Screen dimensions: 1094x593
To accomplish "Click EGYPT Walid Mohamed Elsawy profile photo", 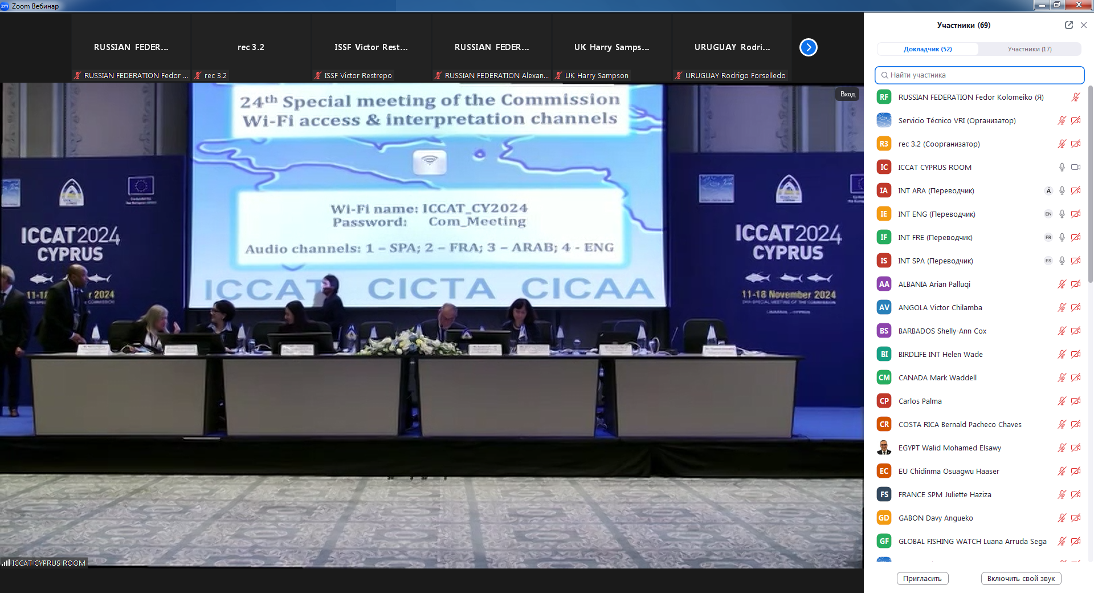I will [x=884, y=448].
